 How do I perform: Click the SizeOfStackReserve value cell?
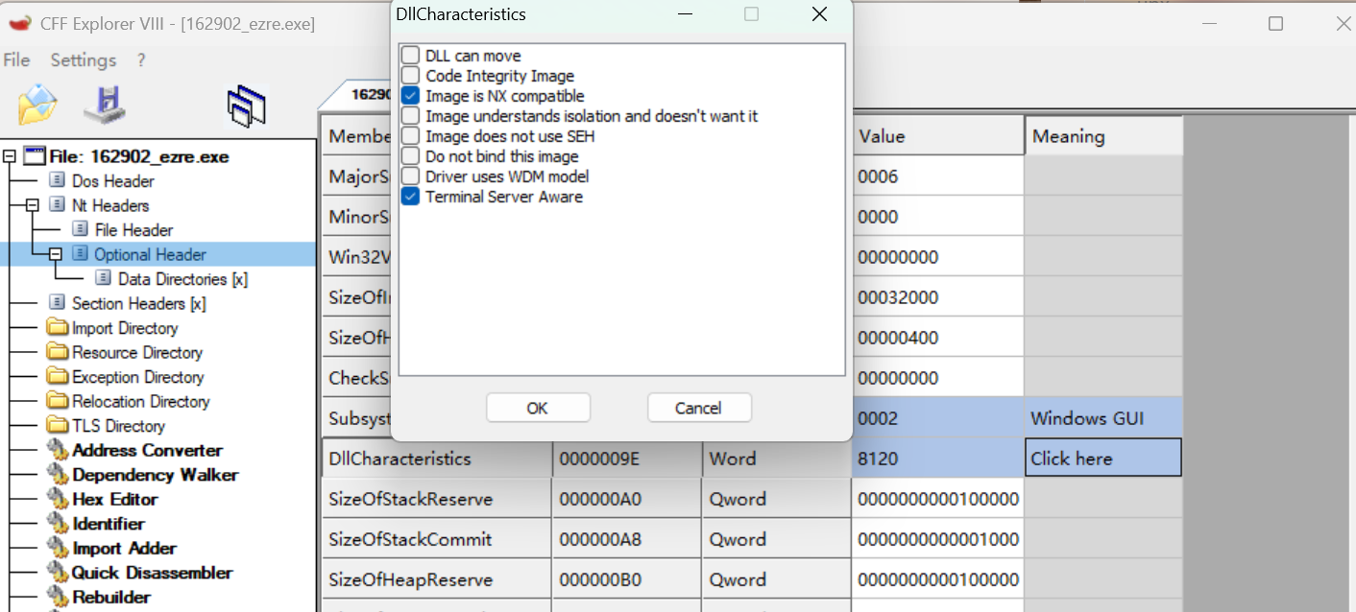[937, 499]
